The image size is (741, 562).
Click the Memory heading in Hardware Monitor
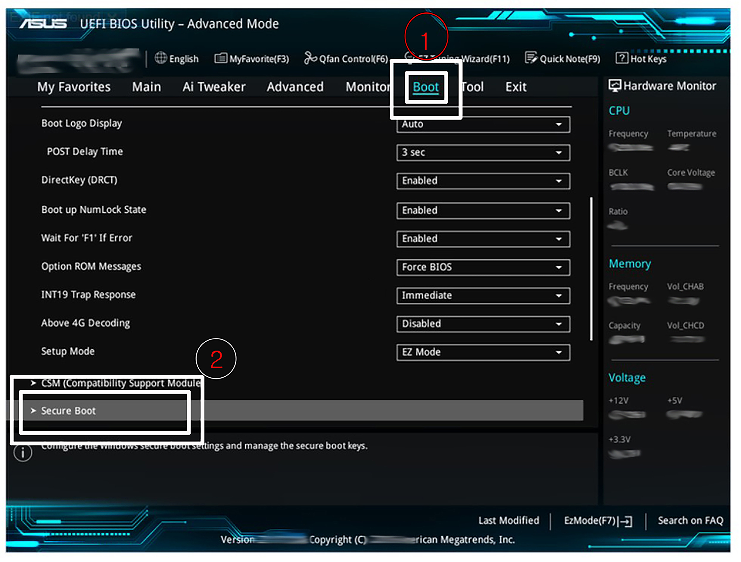pyautogui.click(x=630, y=264)
